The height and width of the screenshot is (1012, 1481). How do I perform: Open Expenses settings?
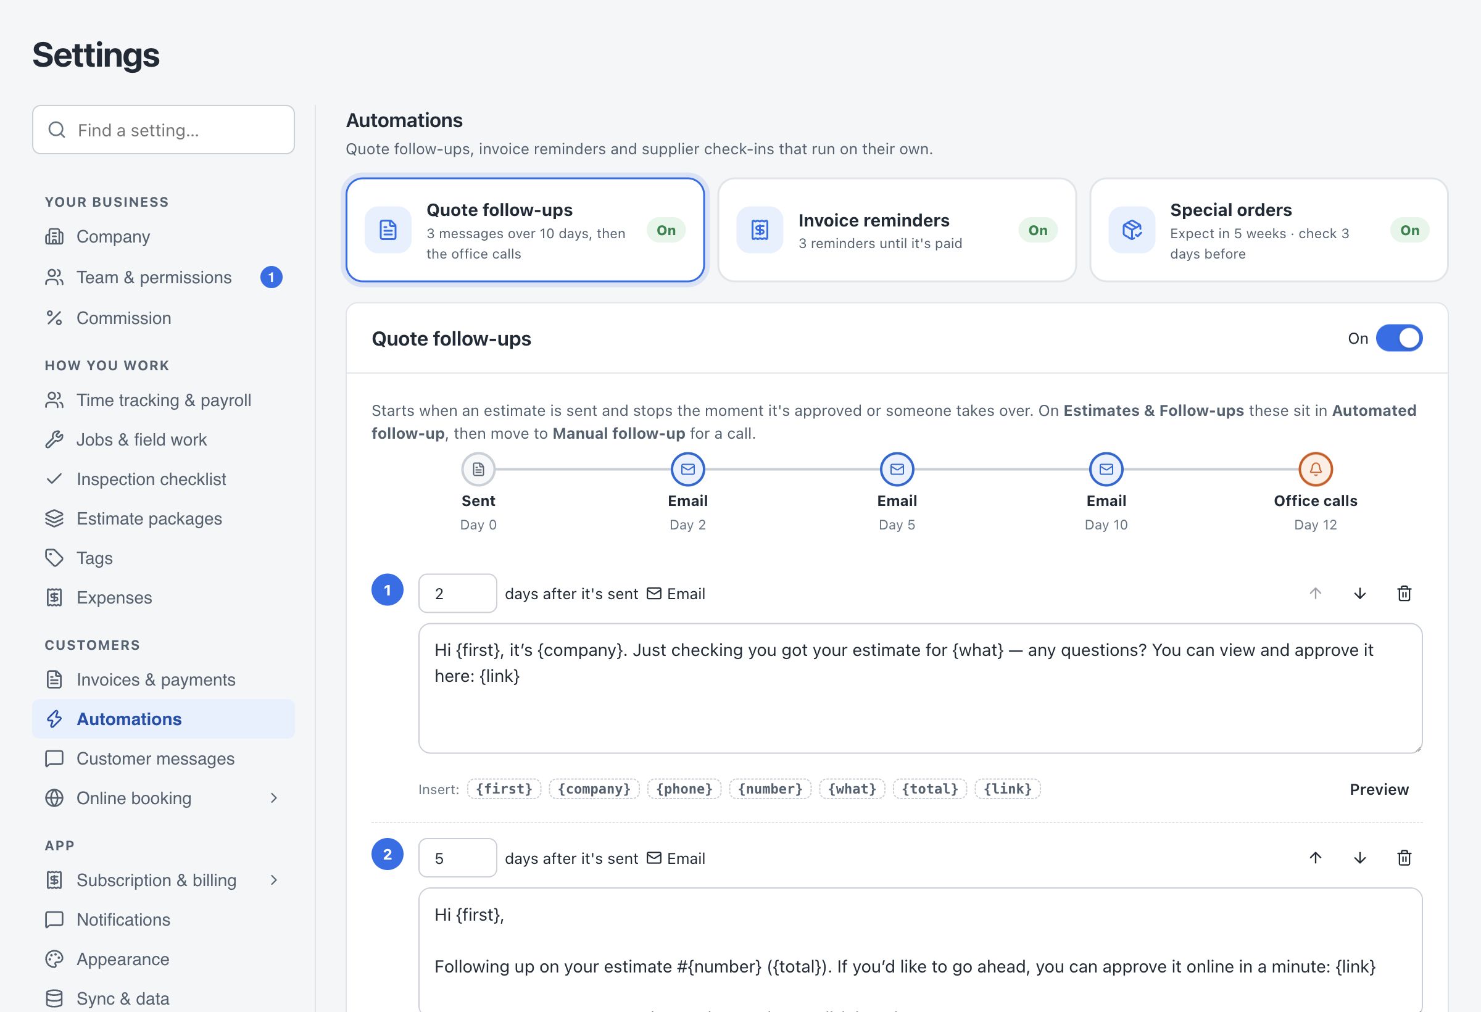(163, 598)
